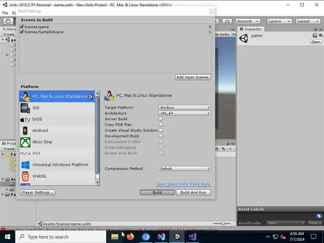Uncheck the Scenes/game scene checkbox
Viewport: 324px width, 243px height.
pyautogui.click(x=22, y=27)
